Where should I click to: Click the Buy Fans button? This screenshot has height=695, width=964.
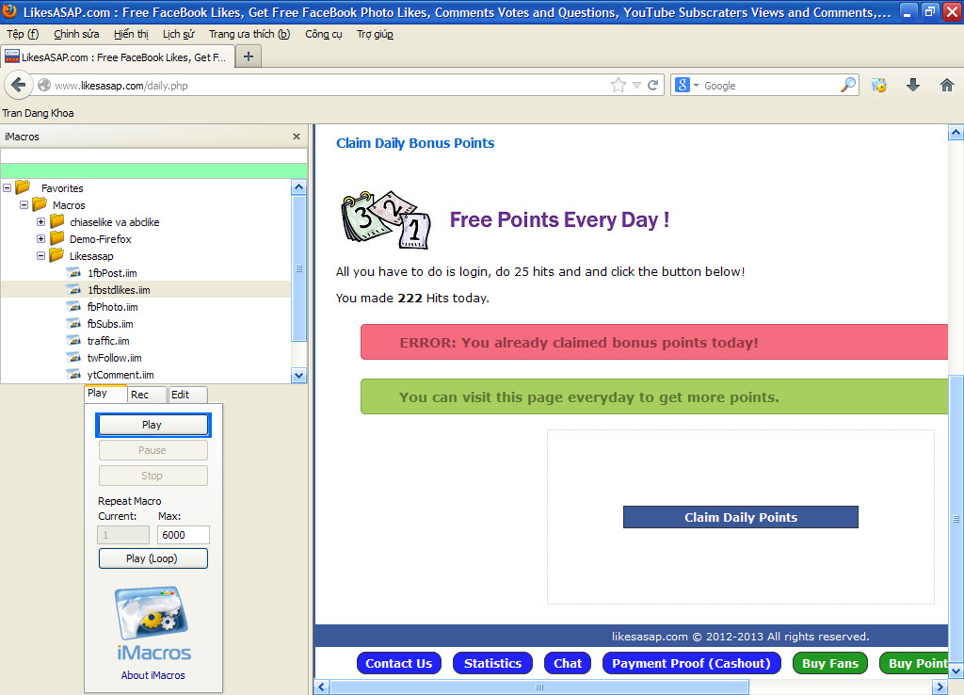(830, 663)
